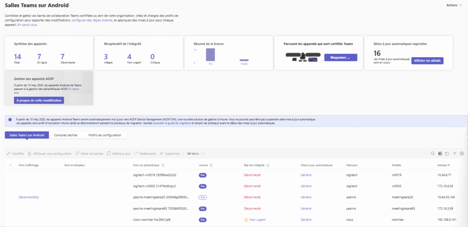Click outlined Pro badge in yealink-meetingbara20 row
Screen dimensions: 468x227
[x=202, y=197]
